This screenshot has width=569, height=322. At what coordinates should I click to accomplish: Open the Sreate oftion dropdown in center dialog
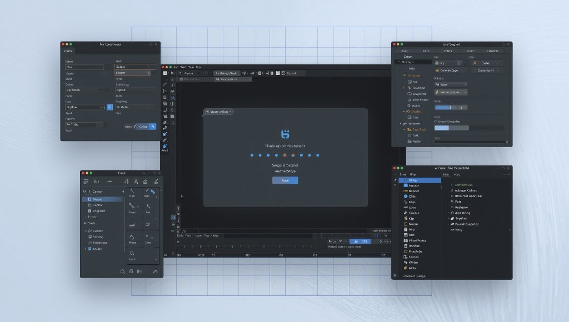point(218,112)
